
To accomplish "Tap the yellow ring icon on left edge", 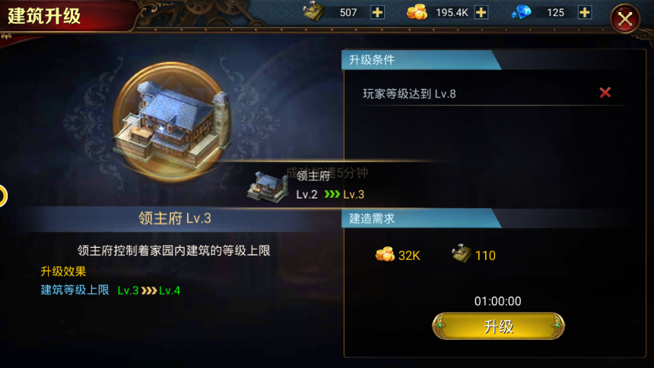I will 2,195.
